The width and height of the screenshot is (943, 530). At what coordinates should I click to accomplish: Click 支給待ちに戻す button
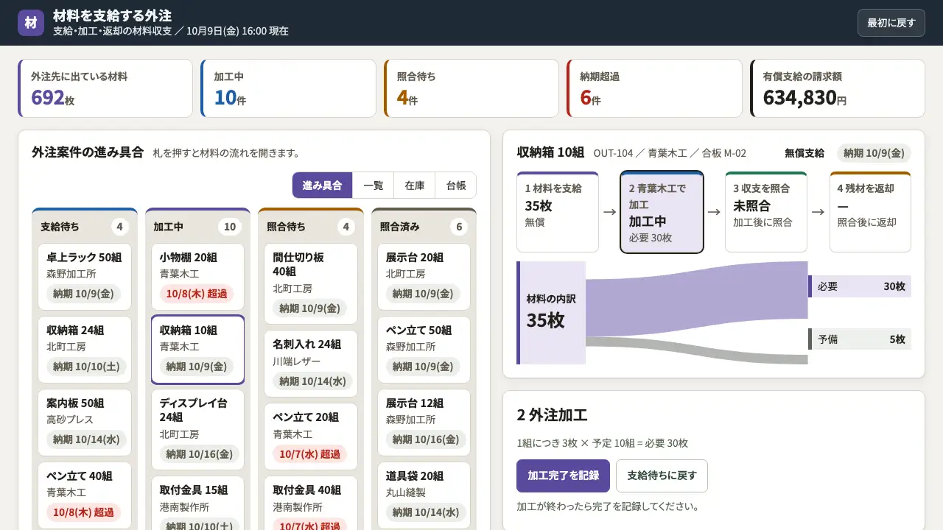pyautogui.click(x=662, y=476)
